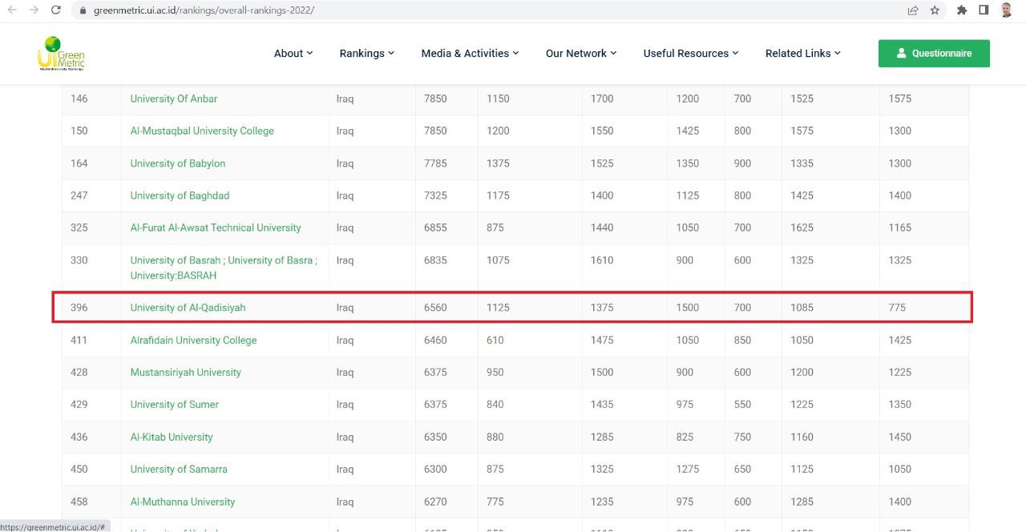1026x532 pixels.
Task: Select value 1450 in the Al-Kitab row
Action: click(x=900, y=437)
